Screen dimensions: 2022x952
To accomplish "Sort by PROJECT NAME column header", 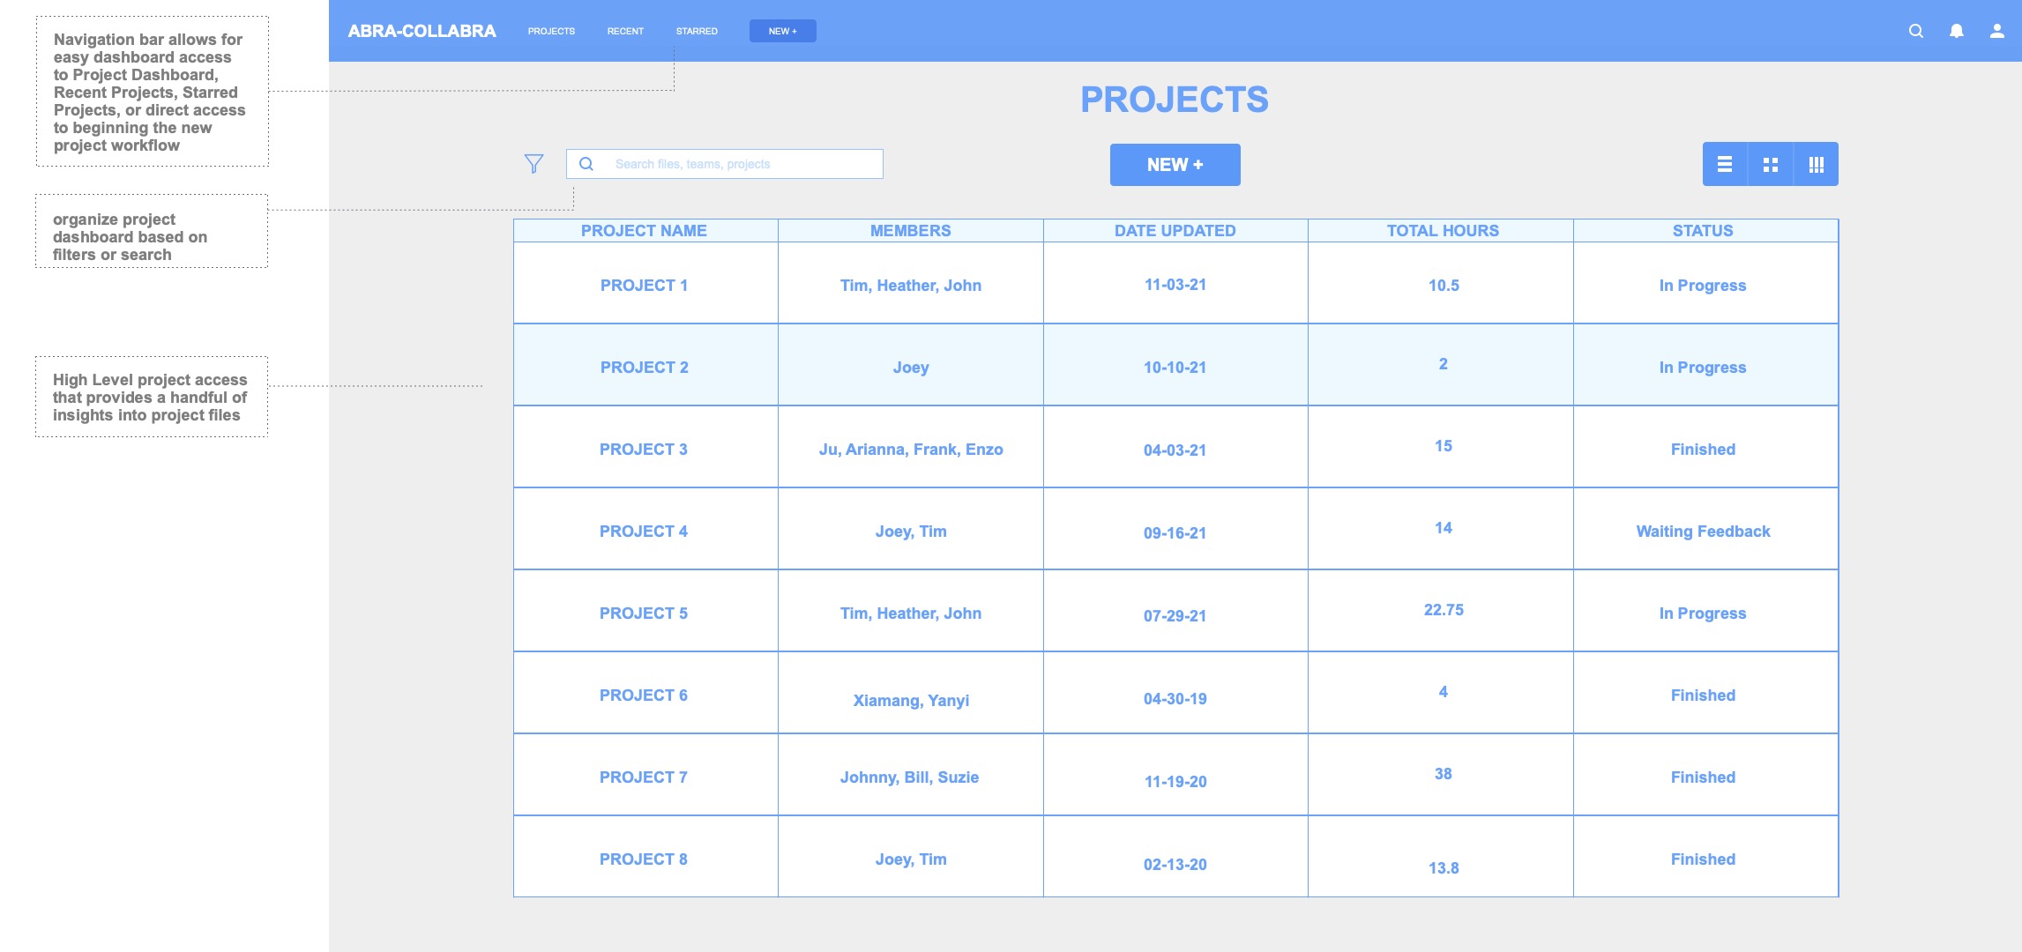I will click(644, 231).
